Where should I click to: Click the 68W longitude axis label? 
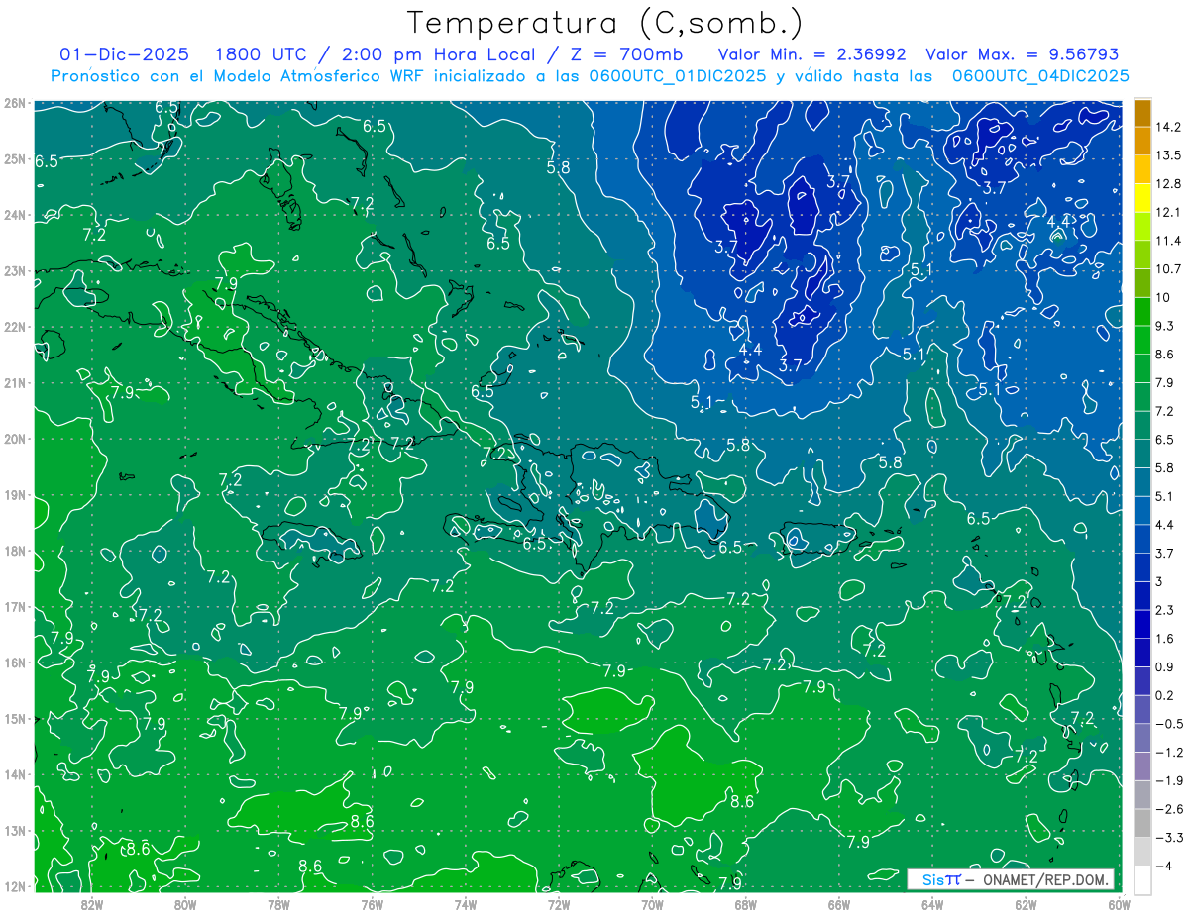pyautogui.click(x=745, y=904)
